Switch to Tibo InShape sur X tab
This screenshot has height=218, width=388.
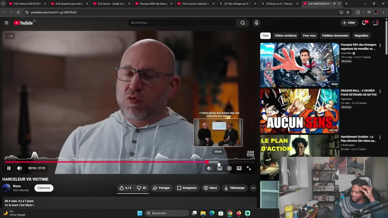tap(238, 4)
